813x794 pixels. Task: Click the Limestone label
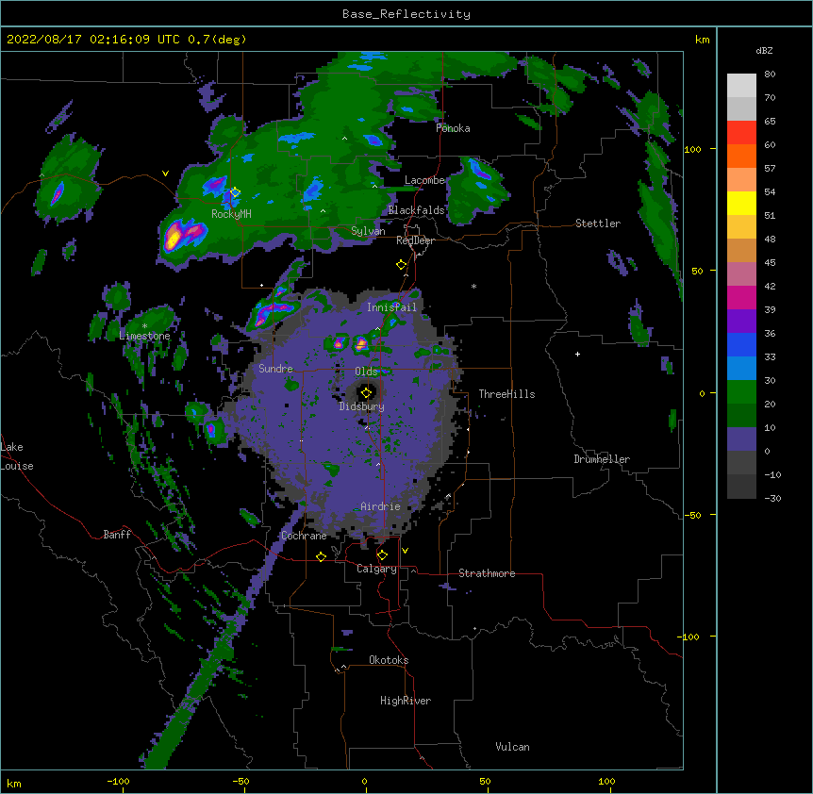(144, 336)
